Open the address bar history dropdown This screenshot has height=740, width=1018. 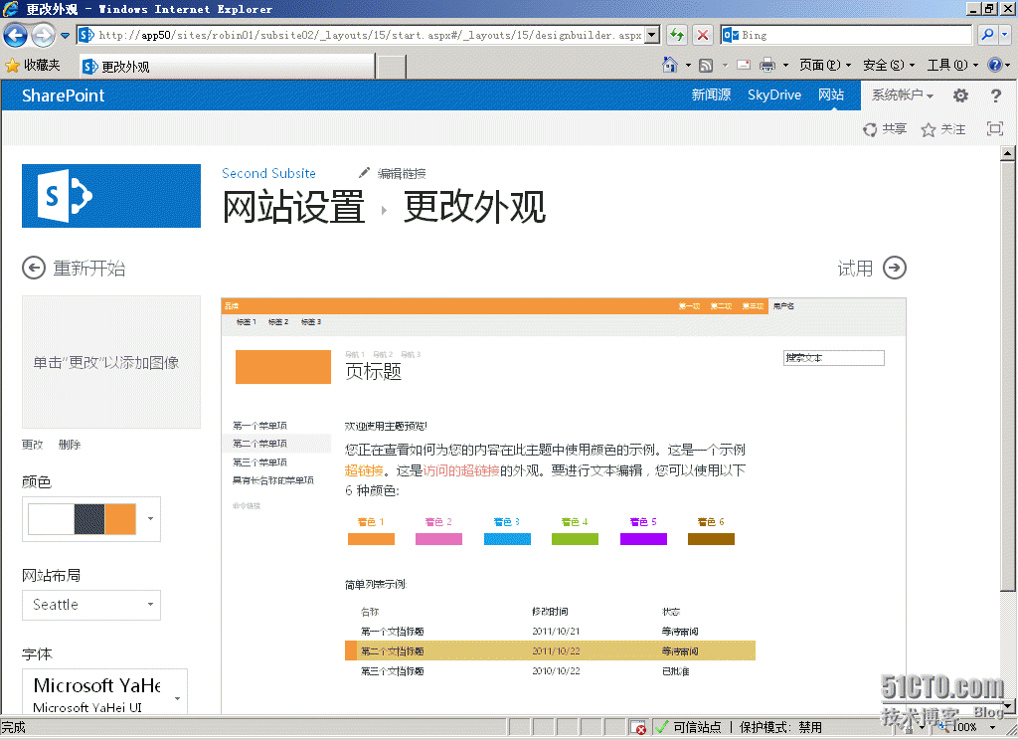[x=652, y=35]
